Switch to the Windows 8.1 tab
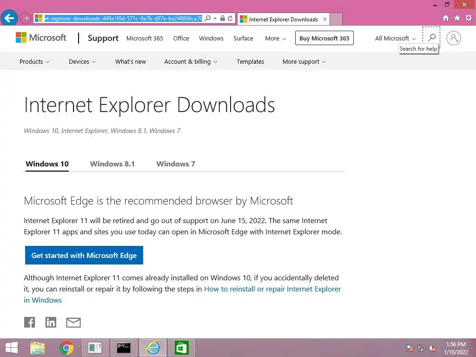Screen dimensions: 476x357 (x=112, y=164)
